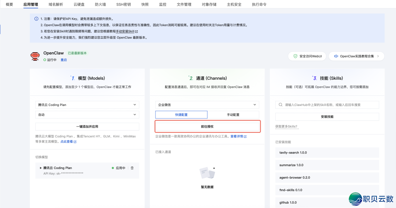Image resolution: width=396 pixels, height=208 pixels.
Task: Click the shield icon for secure WebUI
Action: [x=295, y=56]
